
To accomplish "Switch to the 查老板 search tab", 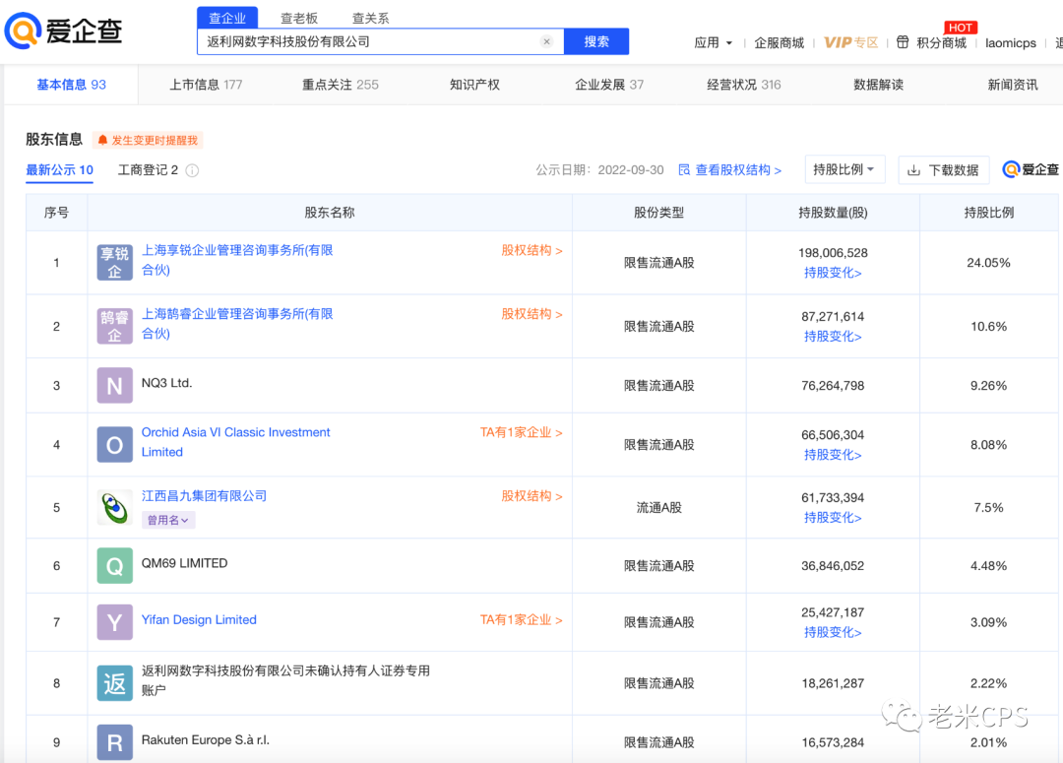I will coord(299,19).
